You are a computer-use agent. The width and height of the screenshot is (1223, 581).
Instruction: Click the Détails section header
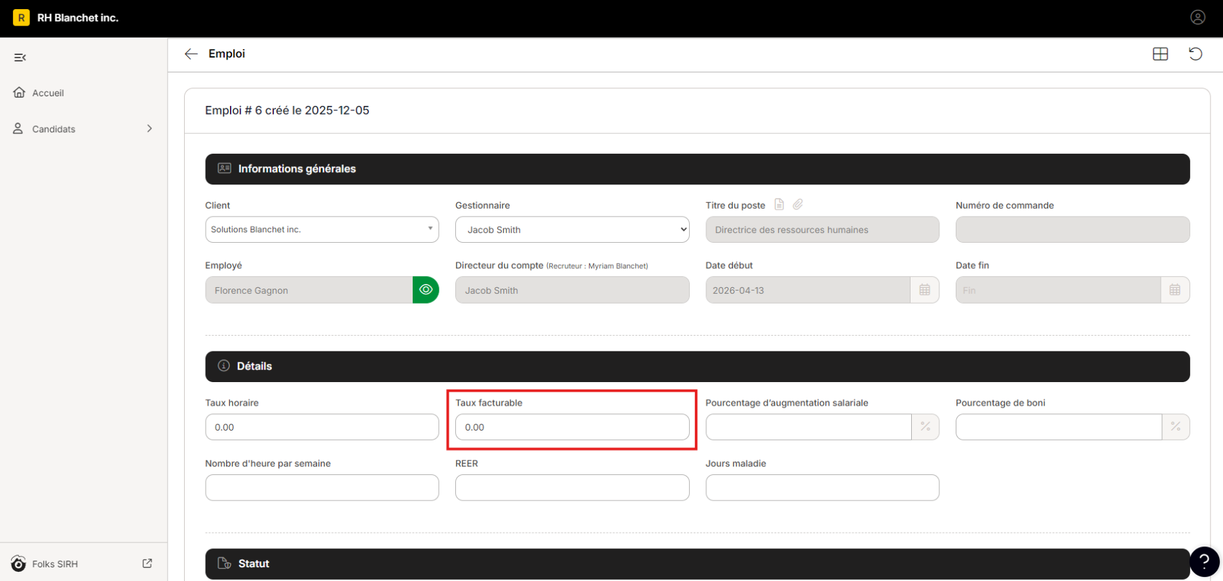click(x=697, y=366)
